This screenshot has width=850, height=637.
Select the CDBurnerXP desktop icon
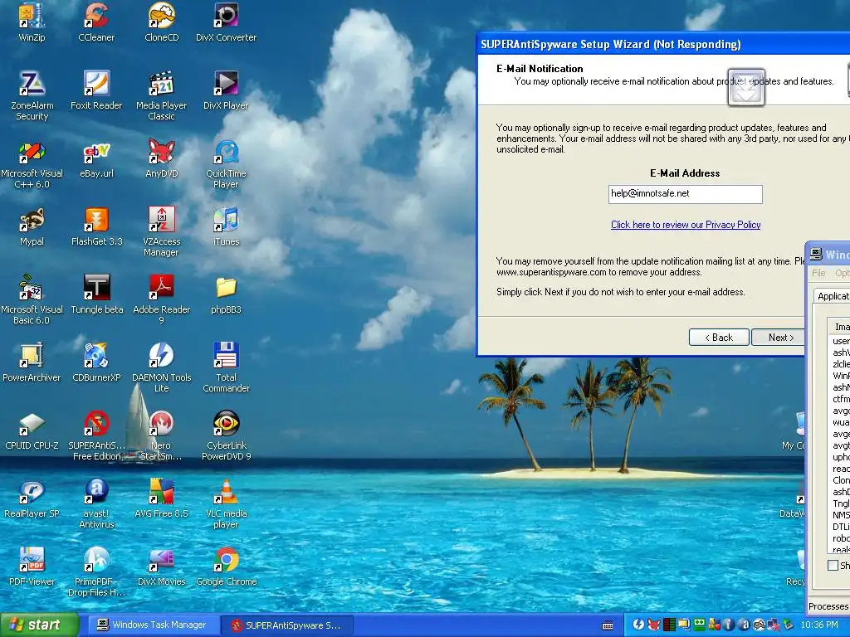96,363
